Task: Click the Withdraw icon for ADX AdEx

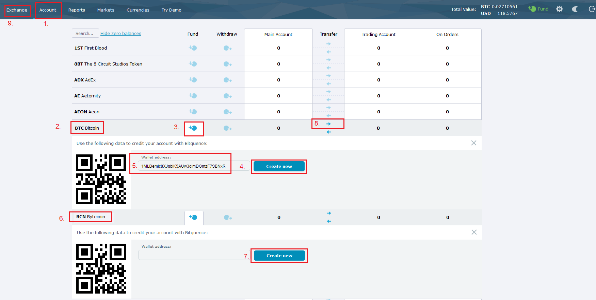Action: (x=227, y=80)
